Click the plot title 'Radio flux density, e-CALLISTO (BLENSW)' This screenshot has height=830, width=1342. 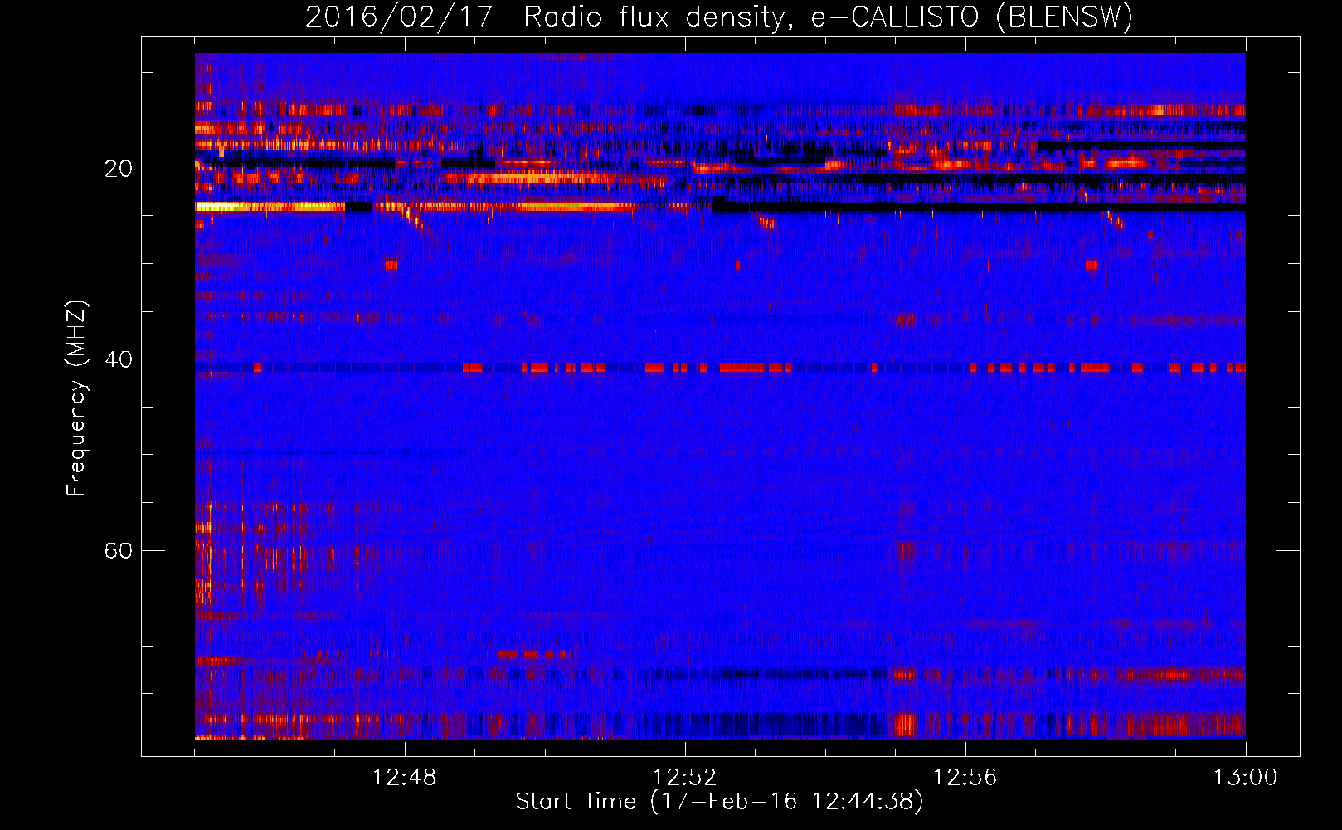(828, 17)
